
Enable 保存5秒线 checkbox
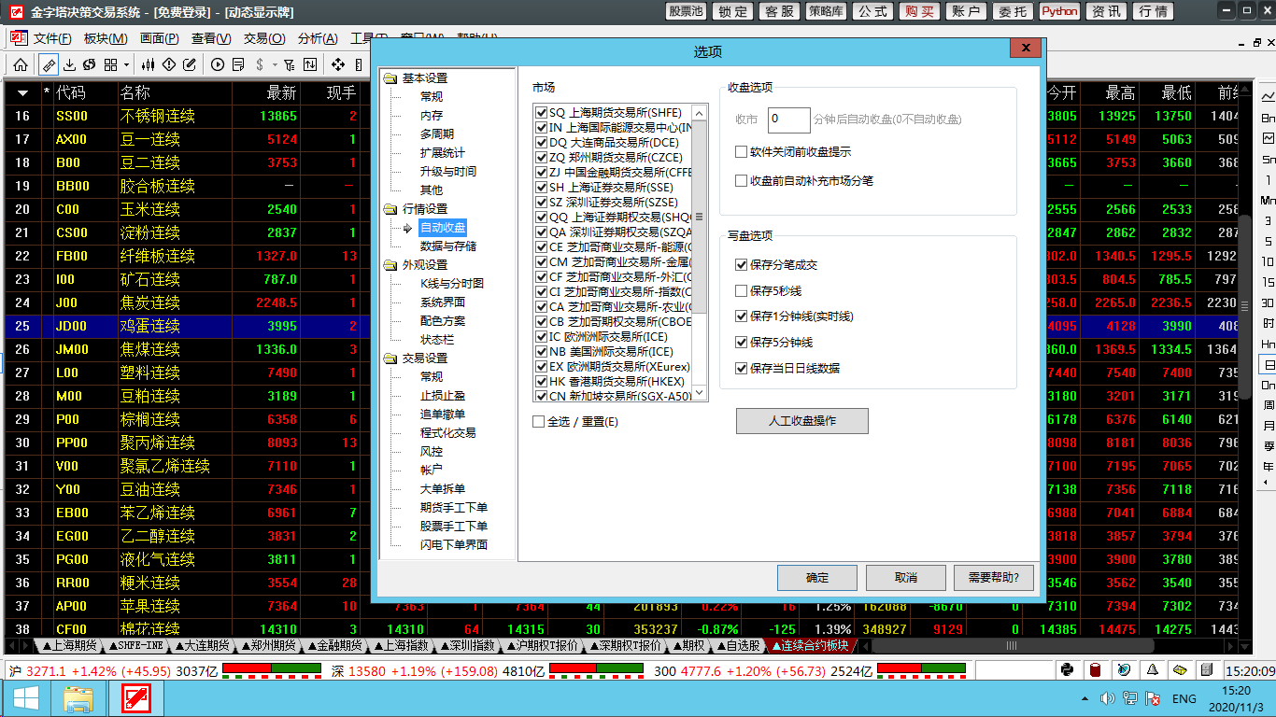742,291
